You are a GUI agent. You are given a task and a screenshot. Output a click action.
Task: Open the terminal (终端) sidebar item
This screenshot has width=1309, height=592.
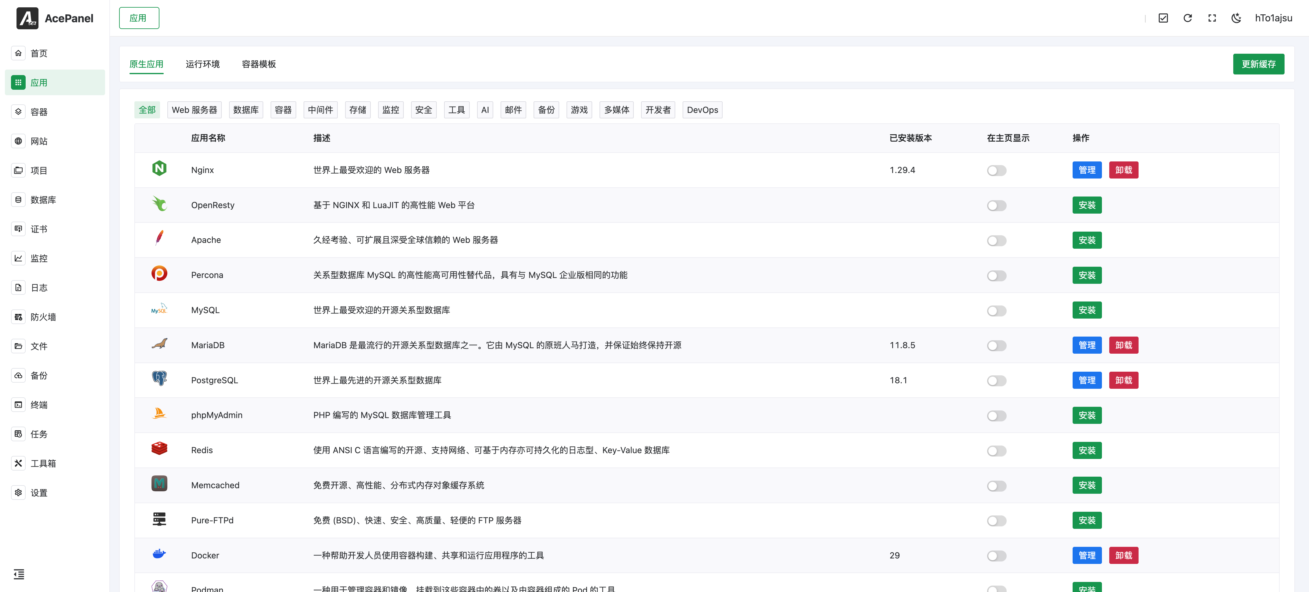pyautogui.click(x=39, y=405)
